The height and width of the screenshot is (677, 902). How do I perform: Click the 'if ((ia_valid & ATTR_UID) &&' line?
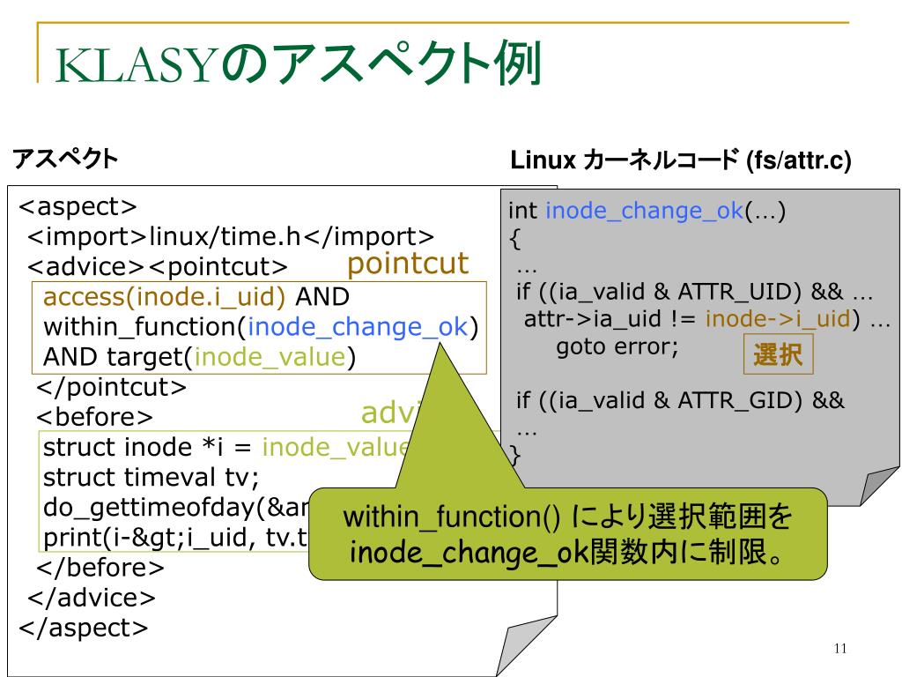coord(679,291)
